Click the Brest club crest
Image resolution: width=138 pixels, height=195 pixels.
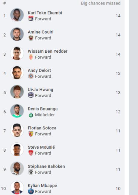31,153
